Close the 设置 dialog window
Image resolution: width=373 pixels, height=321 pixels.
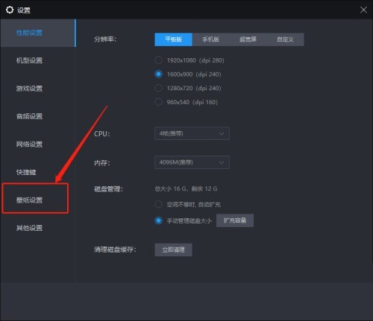pyautogui.click(x=363, y=10)
